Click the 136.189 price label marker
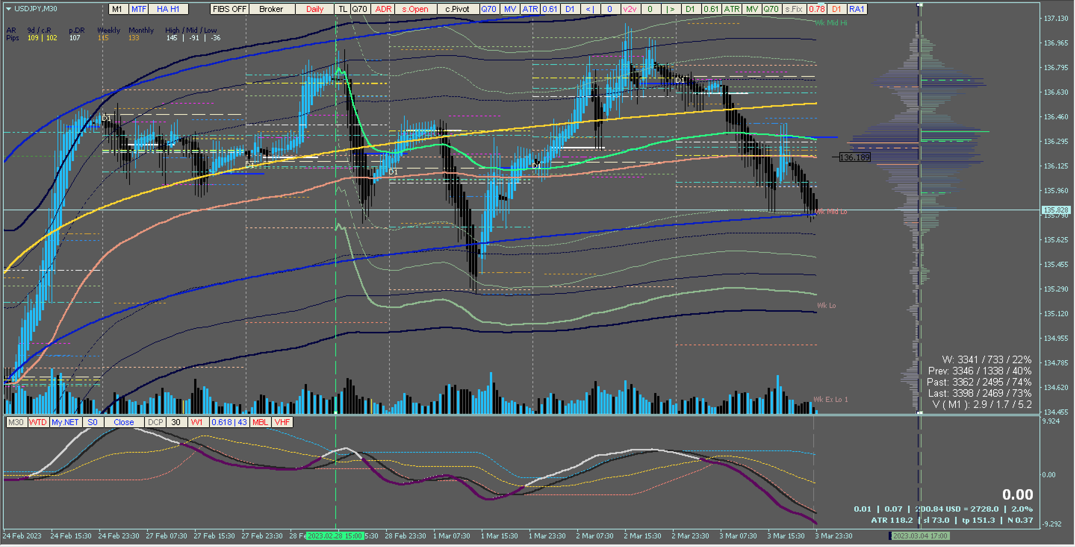Screen dimensions: 1075x547 [854, 157]
